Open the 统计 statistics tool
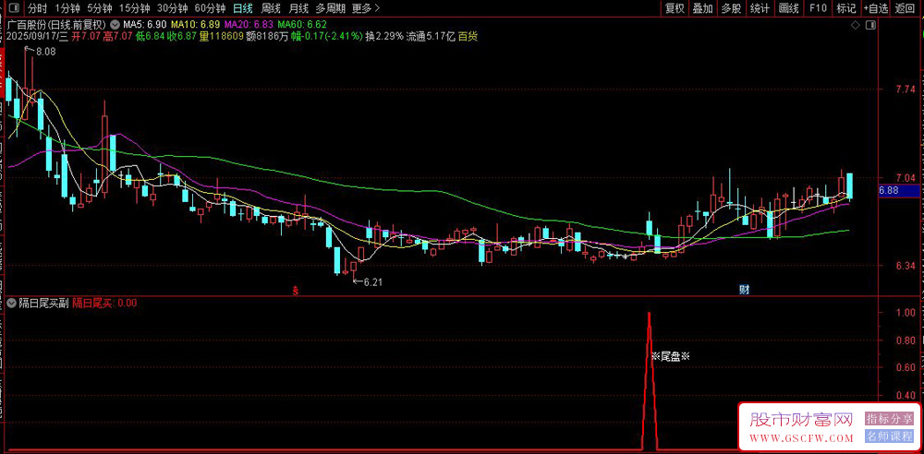924x454 pixels. point(760,8)
